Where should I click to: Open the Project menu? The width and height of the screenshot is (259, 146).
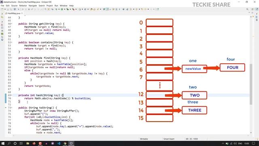[x=49, y=6]
